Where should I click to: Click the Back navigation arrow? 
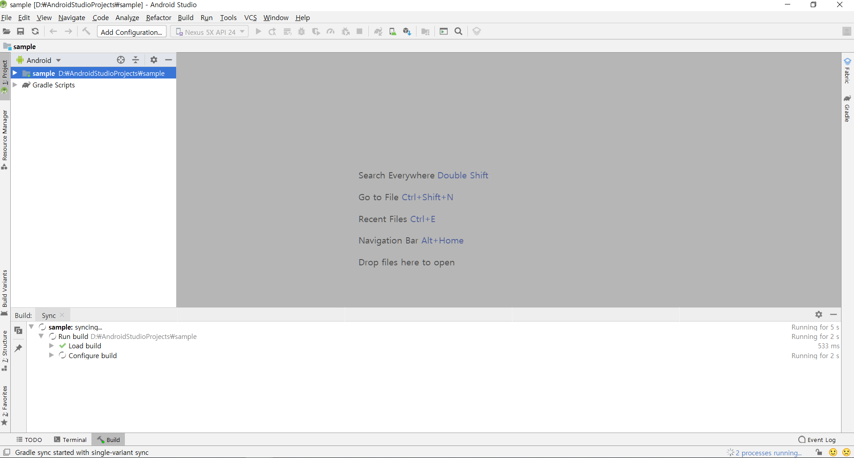[x=54, y=32]
